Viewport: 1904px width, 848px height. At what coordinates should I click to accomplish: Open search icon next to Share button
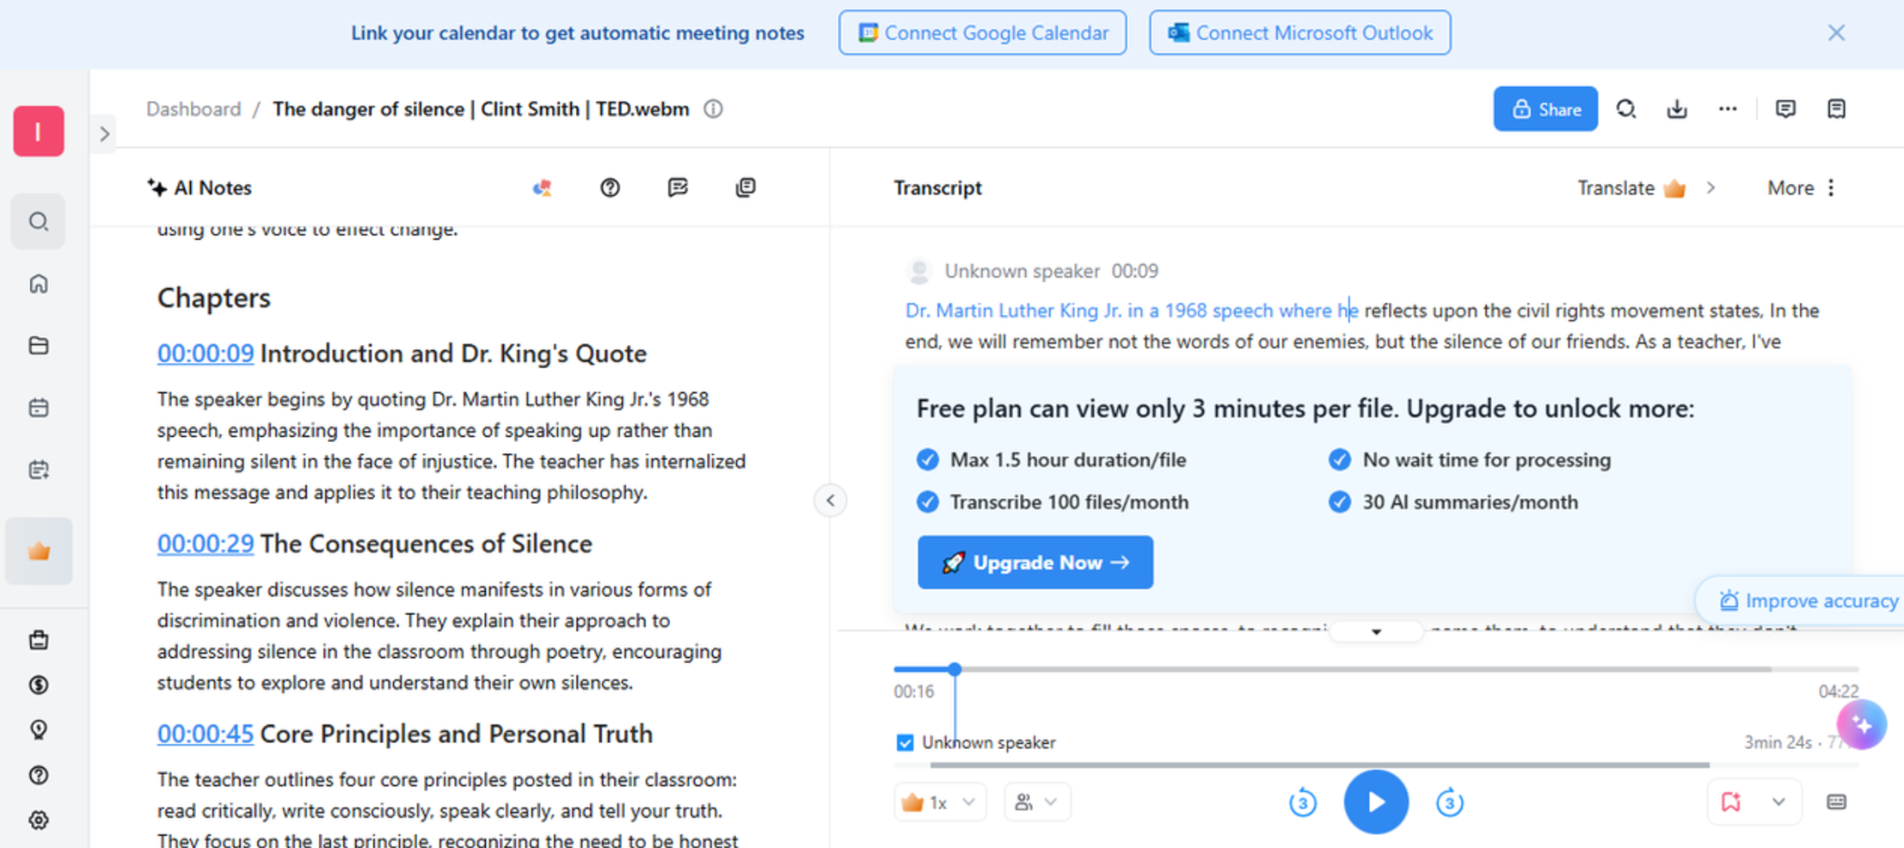tap(1625, 109)
